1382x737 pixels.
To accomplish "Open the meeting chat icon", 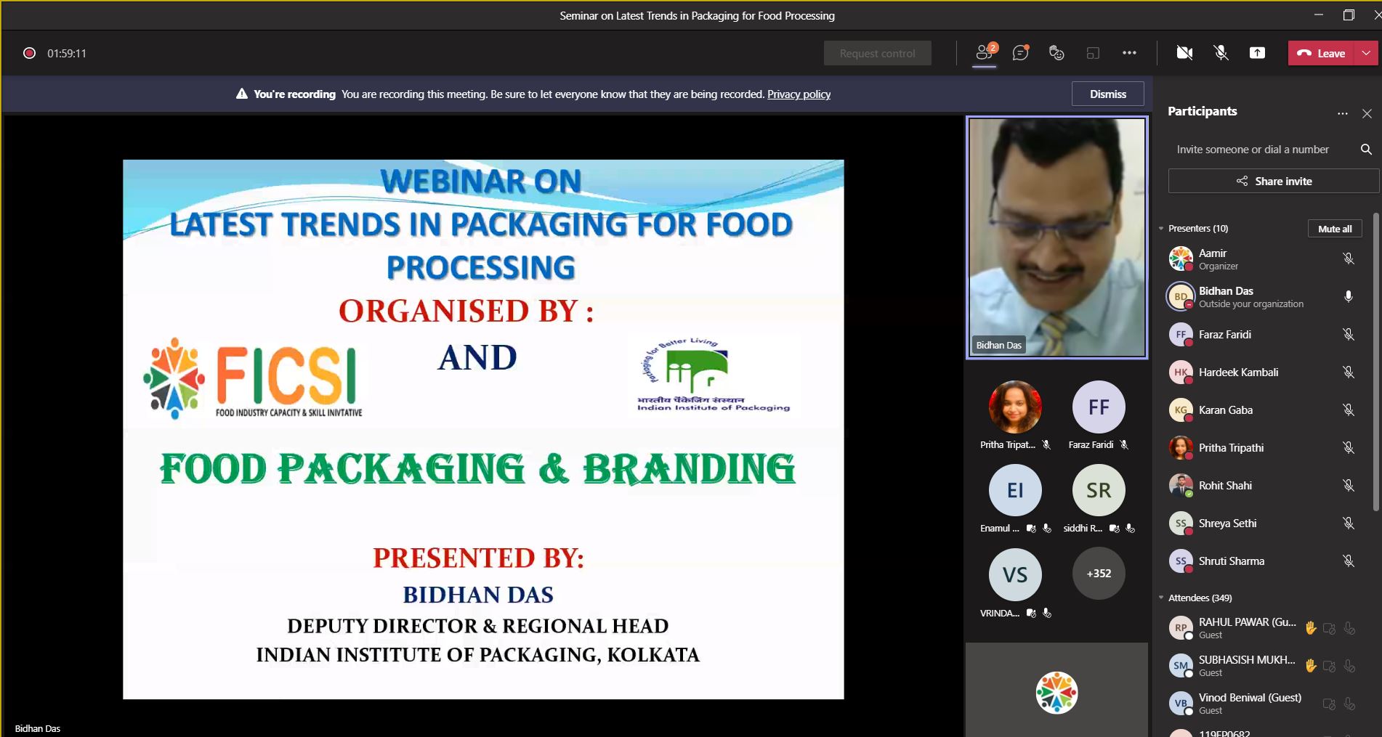I will point(1020,53).
